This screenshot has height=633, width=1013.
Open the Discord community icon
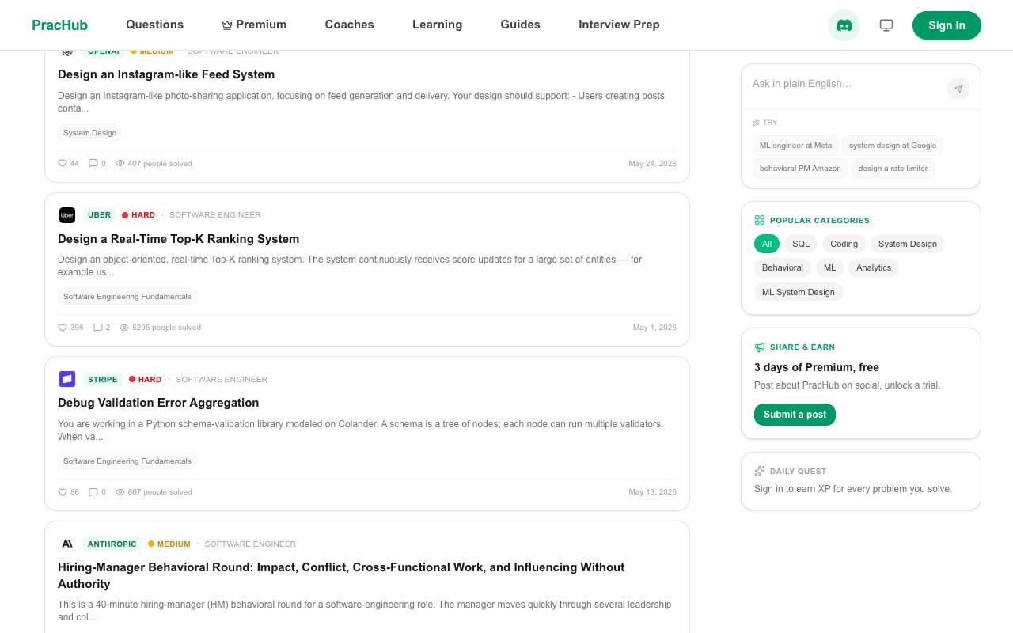click(844, 25)
